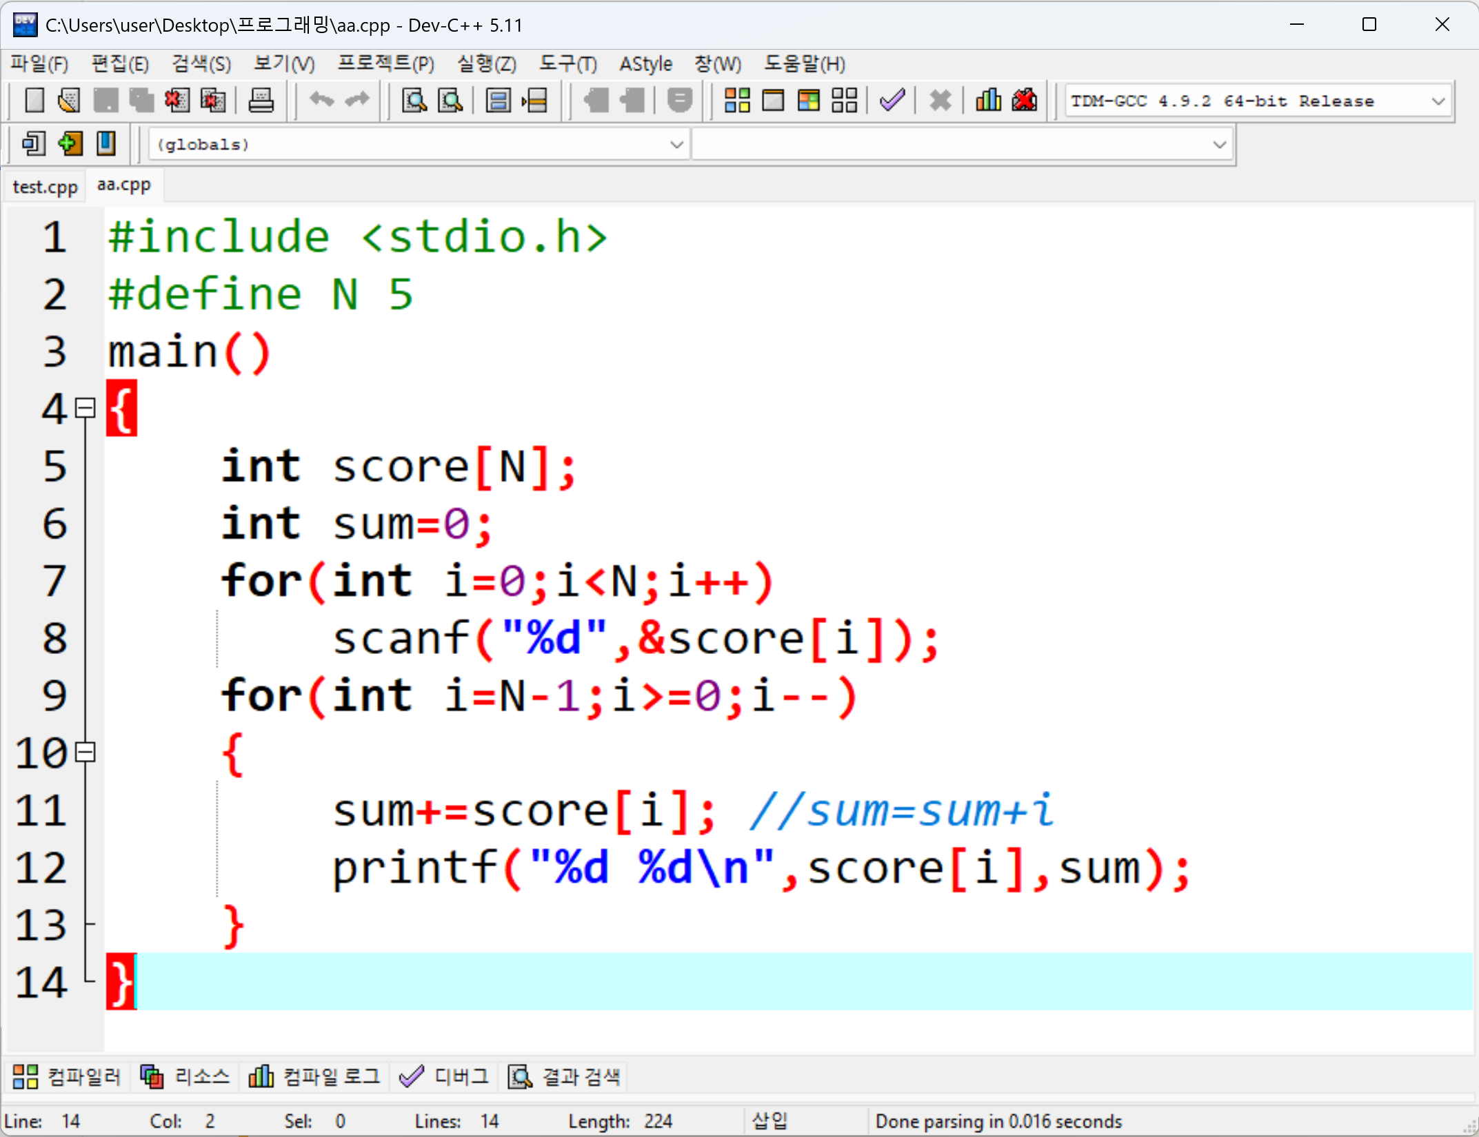The width and height of the screenshot is (1479, 1137).
Task: Select the aa.cpp editor tab
Action: click(x=124, y=185)
